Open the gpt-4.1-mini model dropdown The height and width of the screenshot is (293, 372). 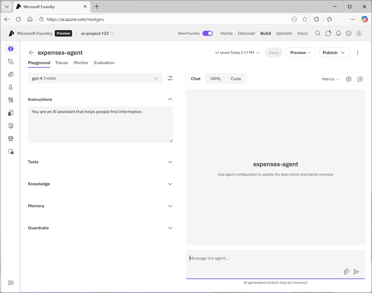tap(95, 78)
